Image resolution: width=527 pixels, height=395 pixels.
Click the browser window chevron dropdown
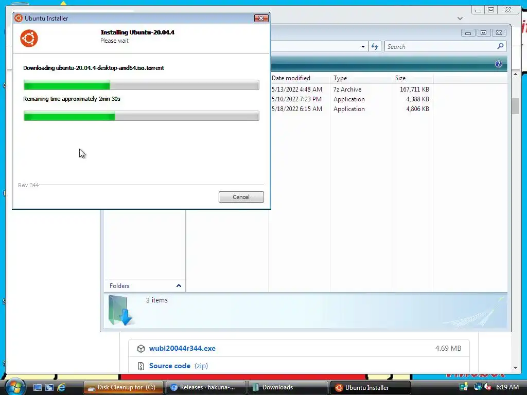460,19
